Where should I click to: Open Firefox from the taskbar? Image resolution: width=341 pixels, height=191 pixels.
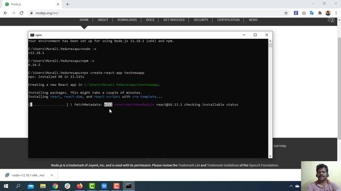pyautogui.click(x=79, y=186)
